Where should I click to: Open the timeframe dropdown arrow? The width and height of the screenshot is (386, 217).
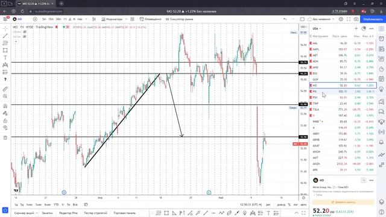tap(86, 19)
